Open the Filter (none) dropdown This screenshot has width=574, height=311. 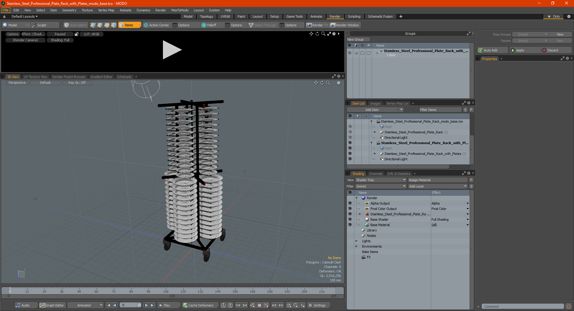(381, 186)
